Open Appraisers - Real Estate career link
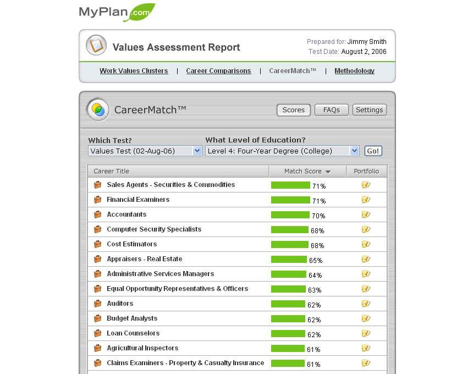Image resolution: width=473 pixels, height=374 pixels. point(145,259)
